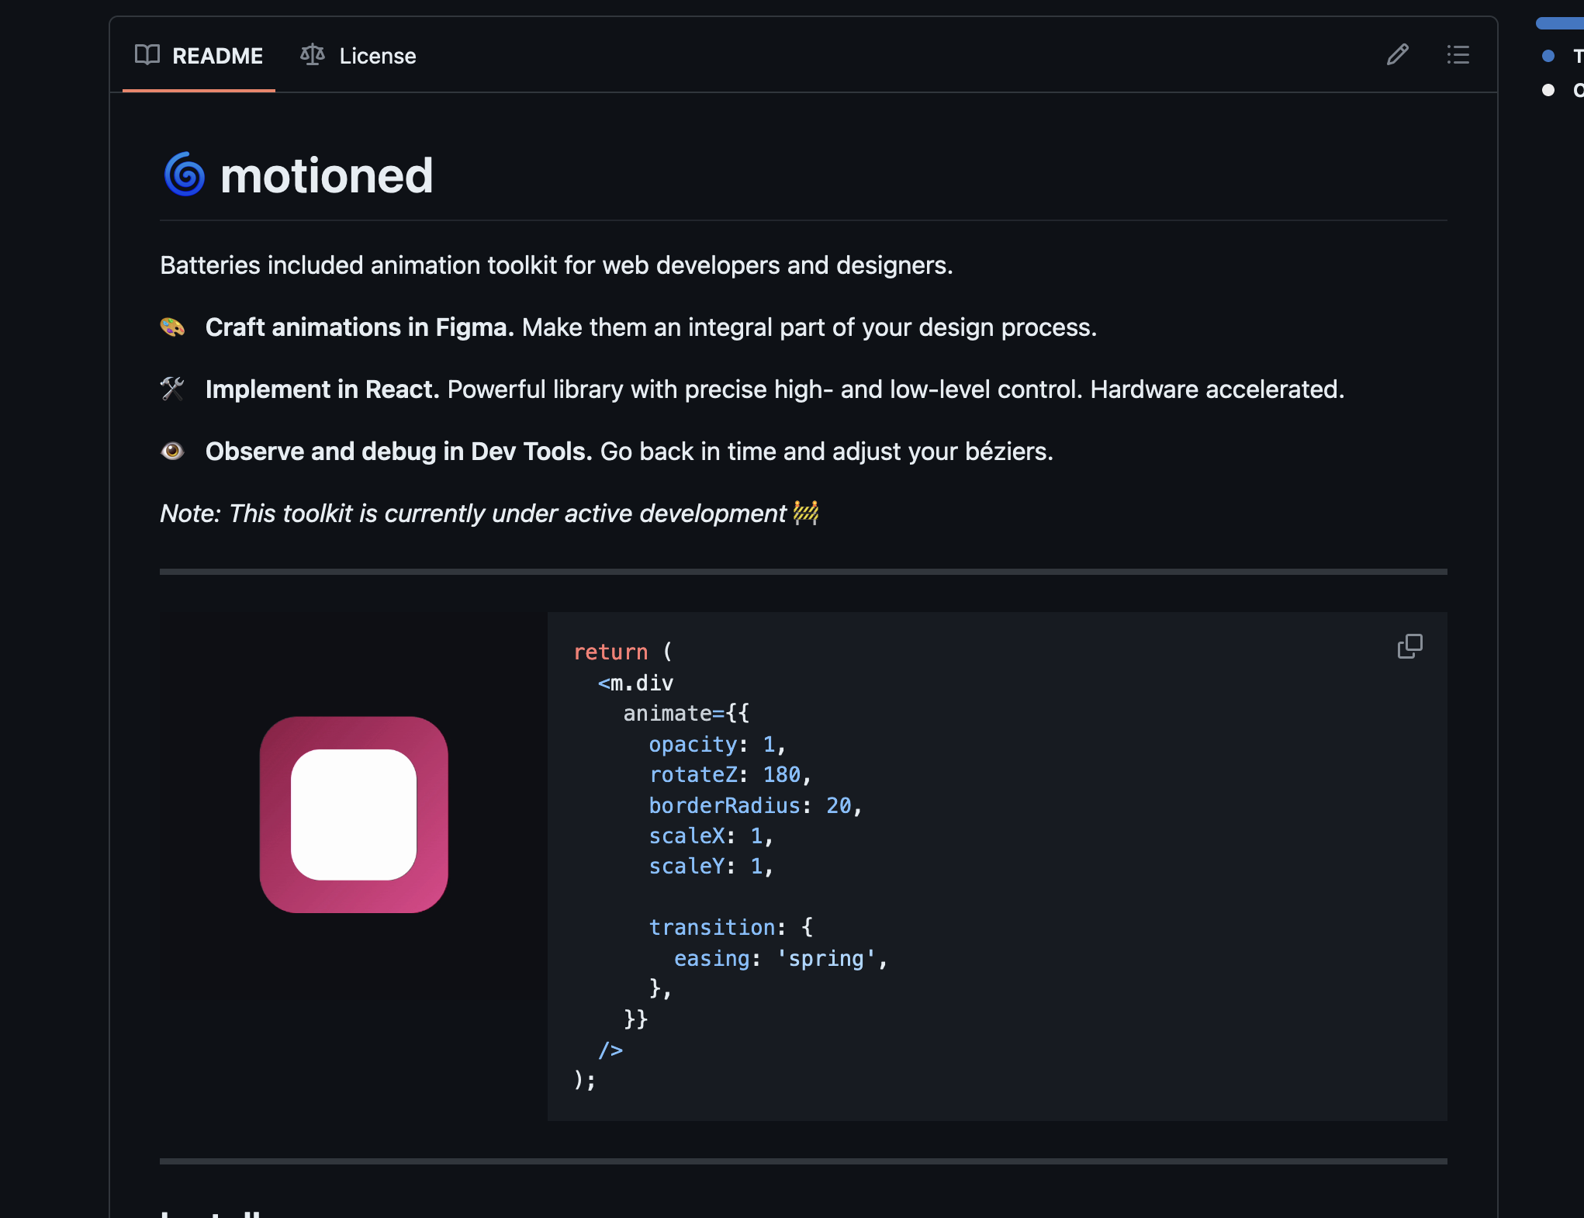Copy the code snippet with copy icon
Screen dimensions: 1584x1218
click(x=1409, y=646)
